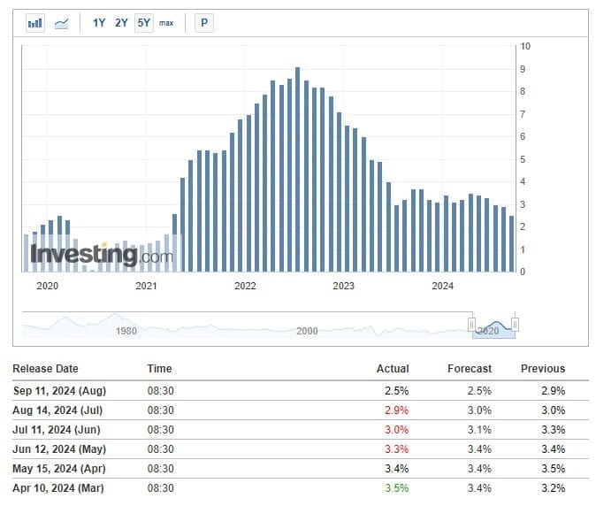Viewport: 596px width, 506px height.
Task: Select the Aug 14, 2024 (Jul) row
Action: point(301,410)
